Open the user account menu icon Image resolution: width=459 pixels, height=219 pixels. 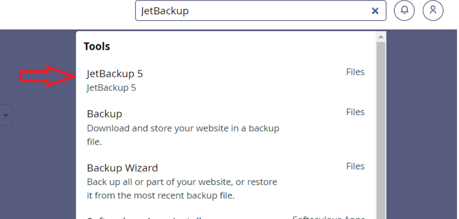(433, 10)
